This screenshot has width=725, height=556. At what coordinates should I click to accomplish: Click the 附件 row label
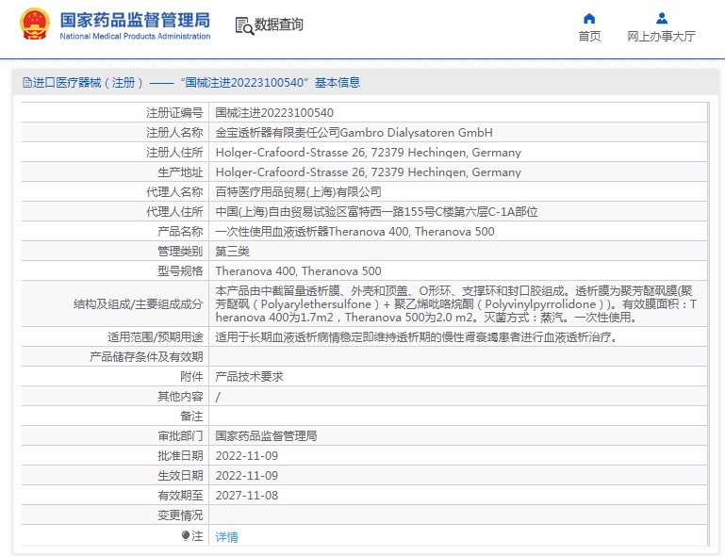point(191,377)
